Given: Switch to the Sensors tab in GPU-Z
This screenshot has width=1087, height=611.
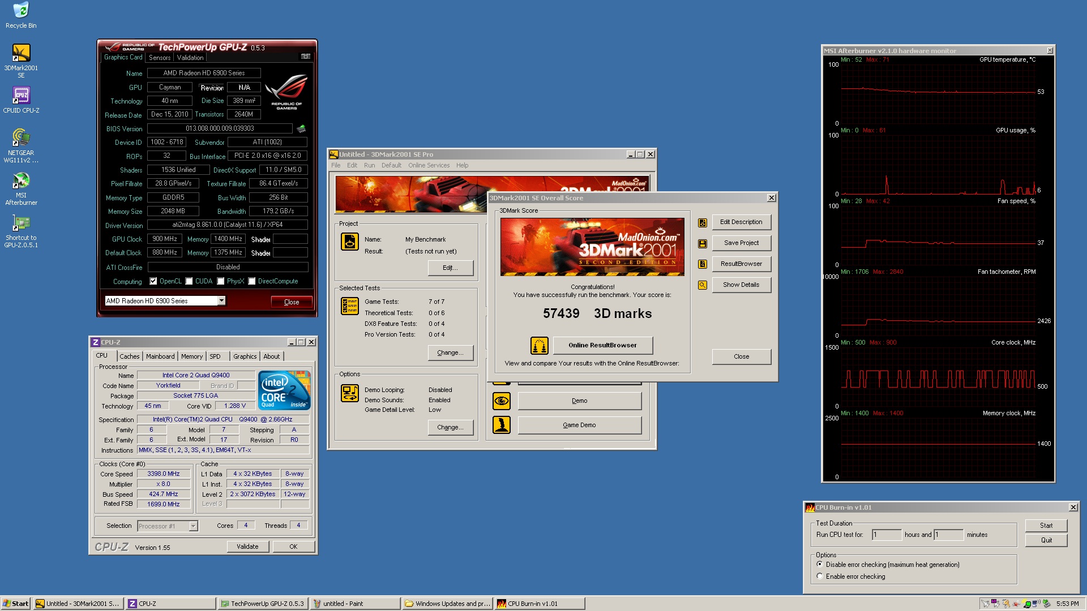Looking at the screenshot, I should pyautogui.click(x=160, y=58).
